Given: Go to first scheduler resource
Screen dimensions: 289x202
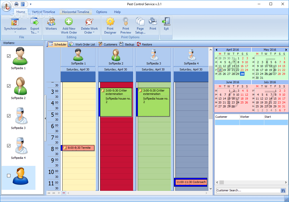Looking at the screenshot, I should (x=49, y=193).
